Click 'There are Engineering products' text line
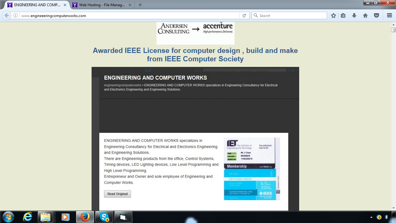 point(159,159)
